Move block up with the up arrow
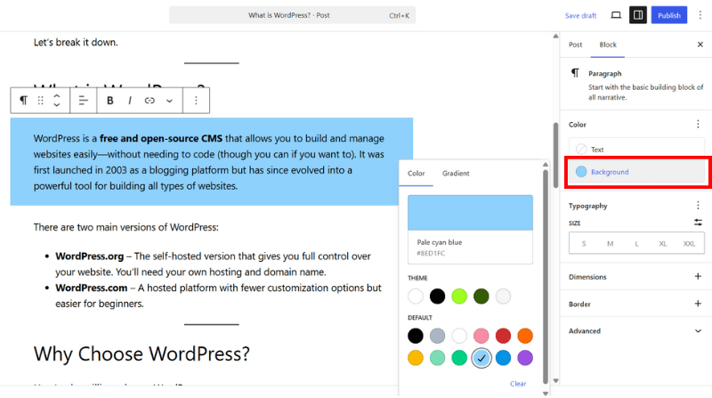The width and height of the screenshot is (712, 398). tap(57, 96)
